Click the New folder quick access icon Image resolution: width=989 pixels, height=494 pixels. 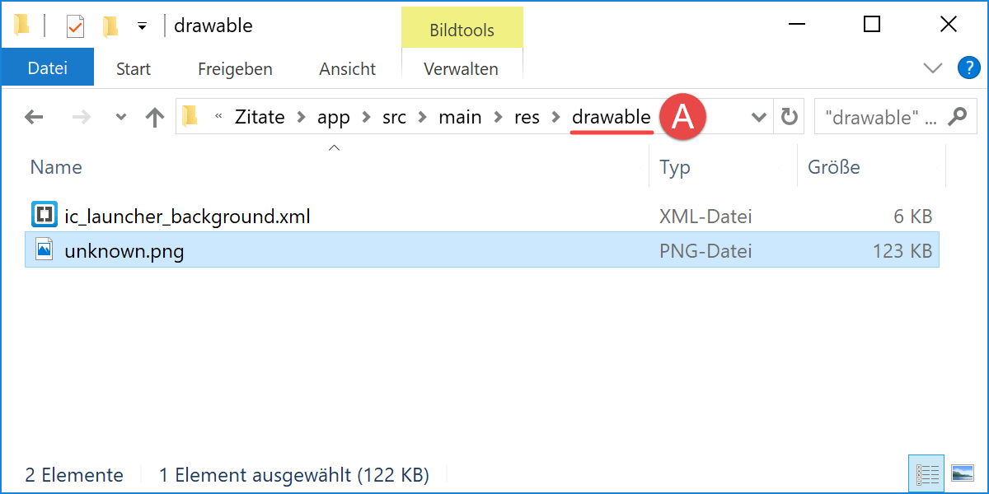tap(110, 26)
